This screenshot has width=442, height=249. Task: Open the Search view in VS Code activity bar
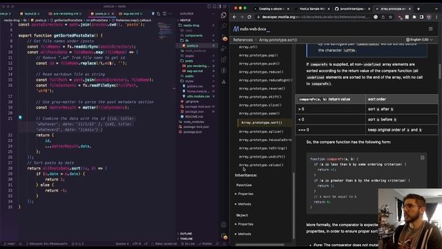pyautogui.click(x=224, y=26)
